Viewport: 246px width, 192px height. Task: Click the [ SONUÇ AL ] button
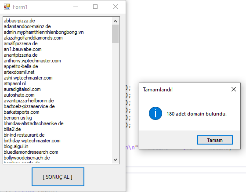[58, 177]
